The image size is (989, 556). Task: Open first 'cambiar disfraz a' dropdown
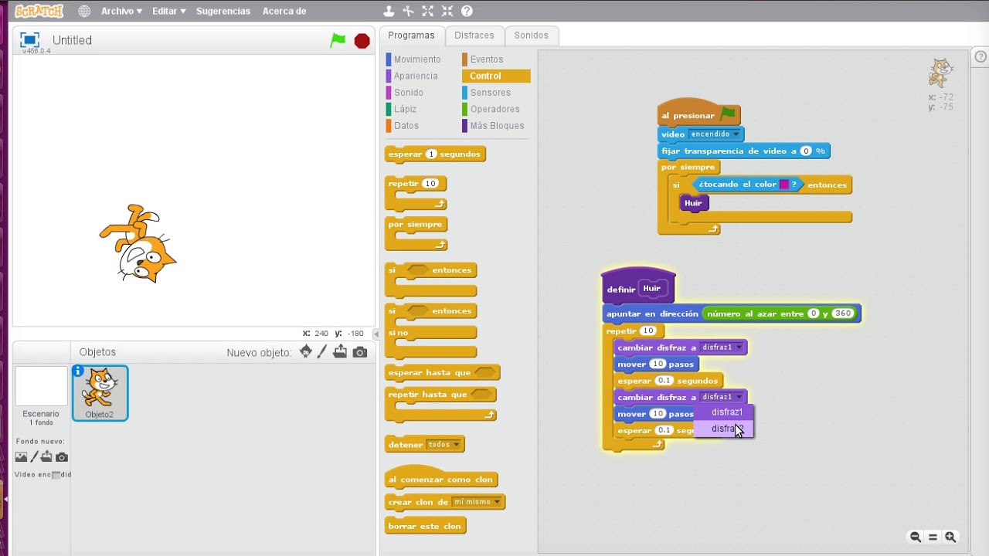[x=721, y=347]
